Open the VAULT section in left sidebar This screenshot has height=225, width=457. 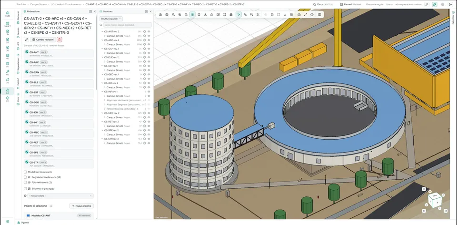pos(8,24)
